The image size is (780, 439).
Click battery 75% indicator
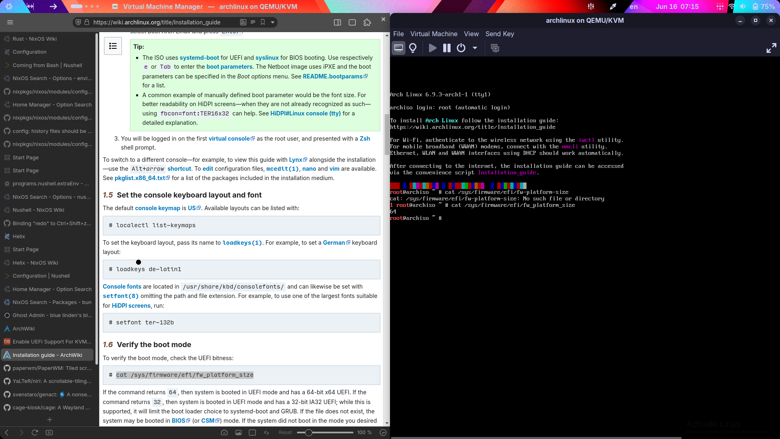[x=763, y=7]
